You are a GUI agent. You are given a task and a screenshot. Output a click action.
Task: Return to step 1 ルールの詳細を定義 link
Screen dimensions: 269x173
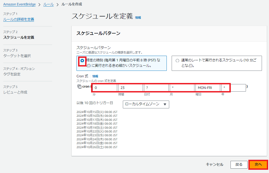coord(18,19)
